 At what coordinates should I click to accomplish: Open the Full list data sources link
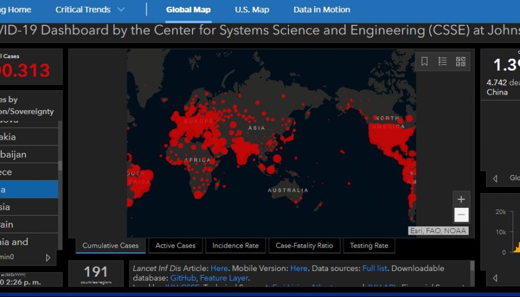tap(376, 269)
